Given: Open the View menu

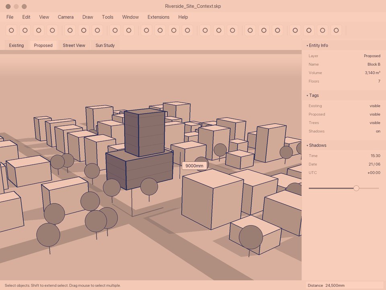Looking at the screenshot, I should pyautogui.click(x=44, y=17).
